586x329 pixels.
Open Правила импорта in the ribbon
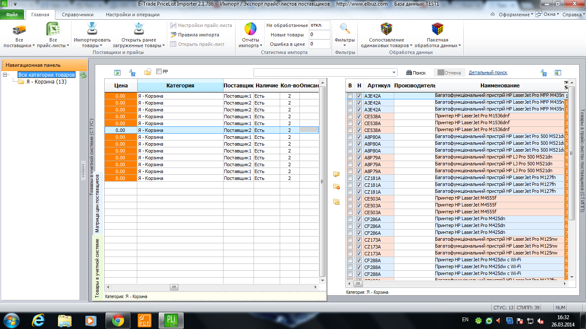[x=194, y=35]
